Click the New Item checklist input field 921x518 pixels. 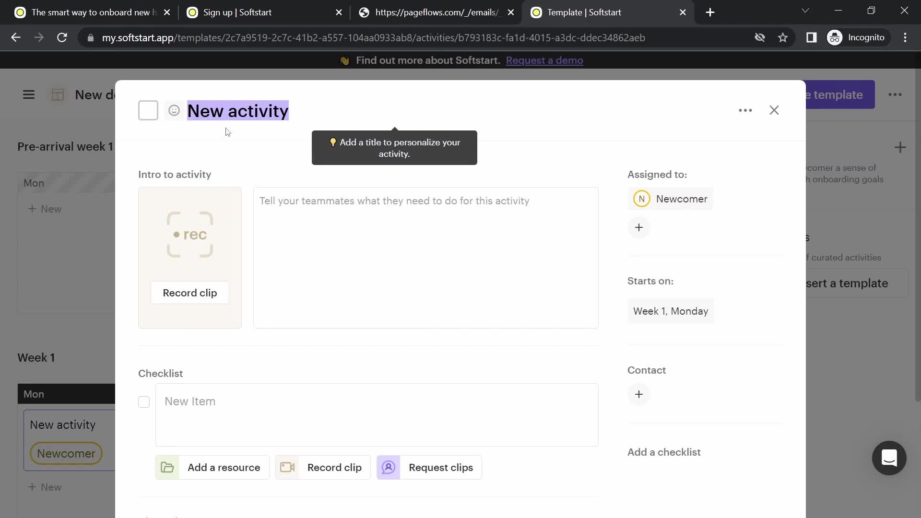point(377,401)
